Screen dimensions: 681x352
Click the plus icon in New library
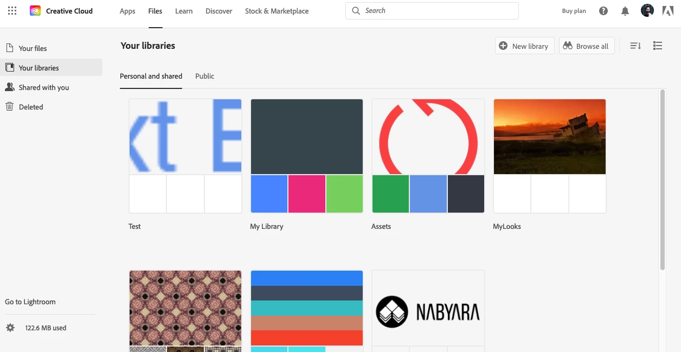[x=503, y=46]
